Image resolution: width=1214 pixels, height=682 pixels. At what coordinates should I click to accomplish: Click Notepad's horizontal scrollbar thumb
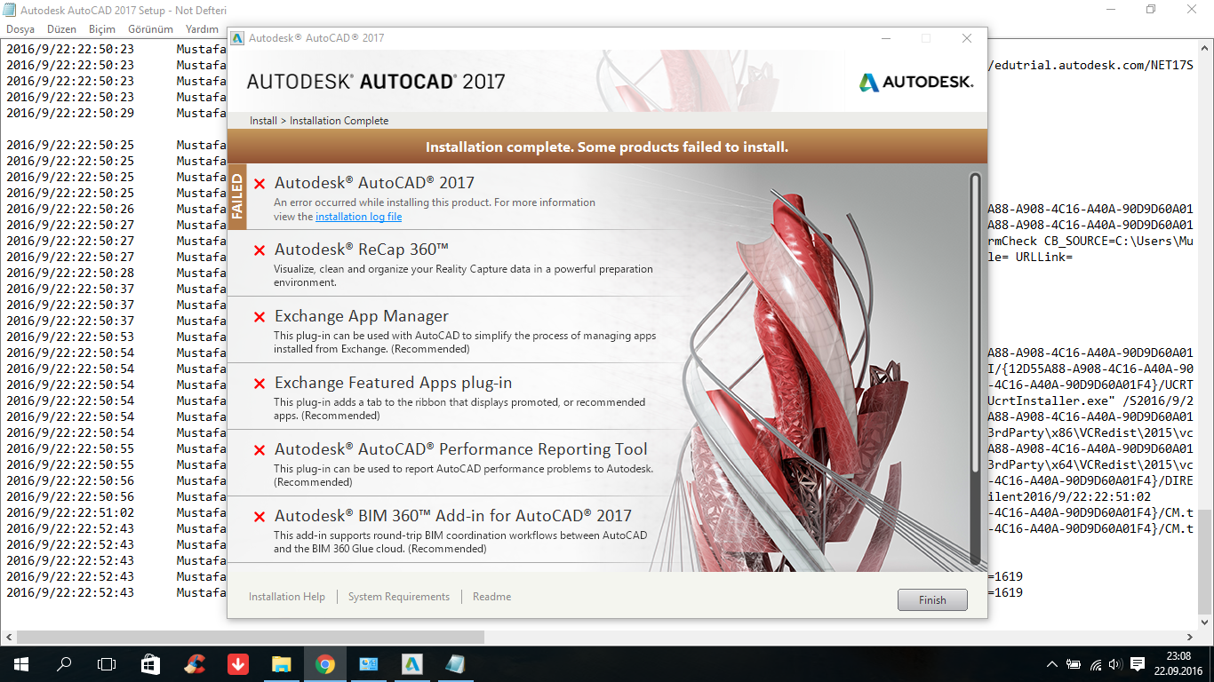click(x=250, y=637)
